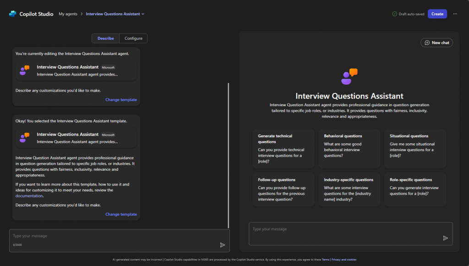This screenshot has width=469, height=266.
Task: Click Copilot Studio title text
Action: [x=36, y=14]
